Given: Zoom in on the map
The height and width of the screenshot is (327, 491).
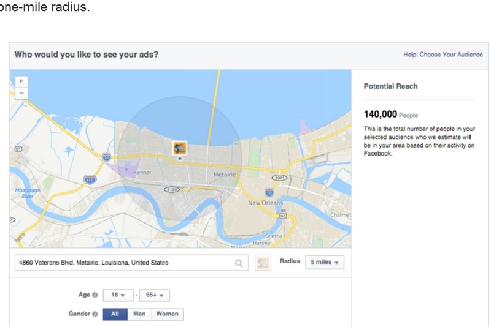Looking at the screenshot, I should pos(20,81).
